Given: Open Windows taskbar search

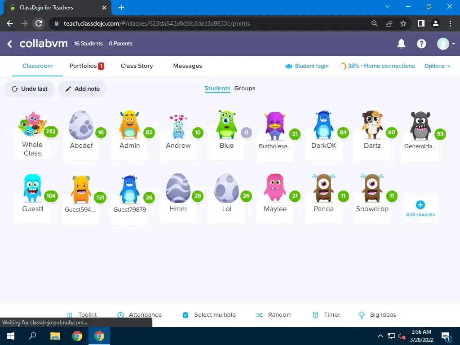Looking at the screenshot, I should 32,336.
